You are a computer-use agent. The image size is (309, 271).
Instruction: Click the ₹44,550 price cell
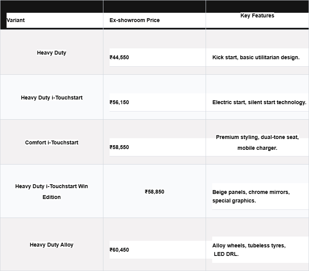(x=119, y=57)
